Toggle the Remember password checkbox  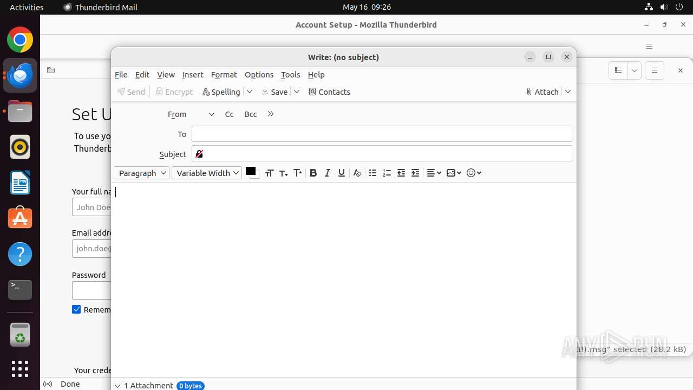pyautogui.click(x=76, y=309)
